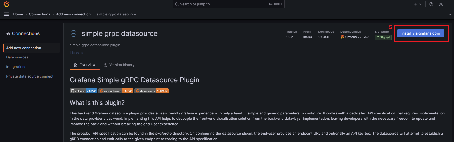Open Data sources in sidebar
The image size is (454, 142).
17,57
